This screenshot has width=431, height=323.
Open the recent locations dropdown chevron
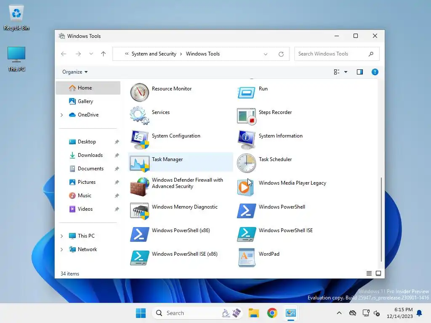91,54
